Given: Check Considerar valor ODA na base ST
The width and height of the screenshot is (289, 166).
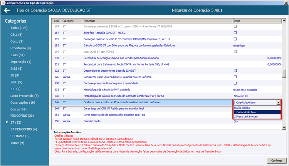Looking at the screenshot, I should click(235, 77).
